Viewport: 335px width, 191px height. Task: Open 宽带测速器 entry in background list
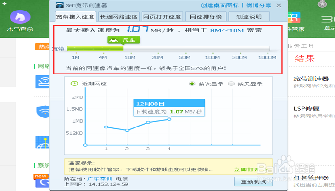click(311, 79)
